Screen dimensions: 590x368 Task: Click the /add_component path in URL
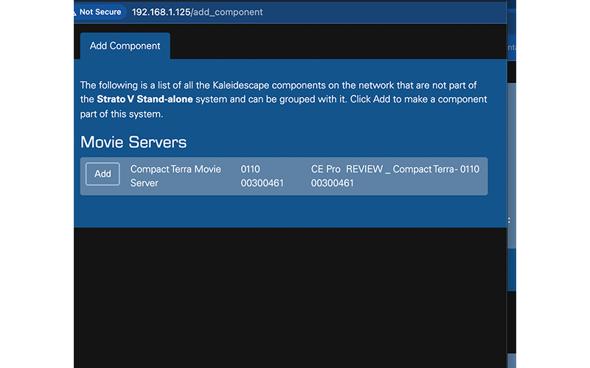tap(226, 12)
